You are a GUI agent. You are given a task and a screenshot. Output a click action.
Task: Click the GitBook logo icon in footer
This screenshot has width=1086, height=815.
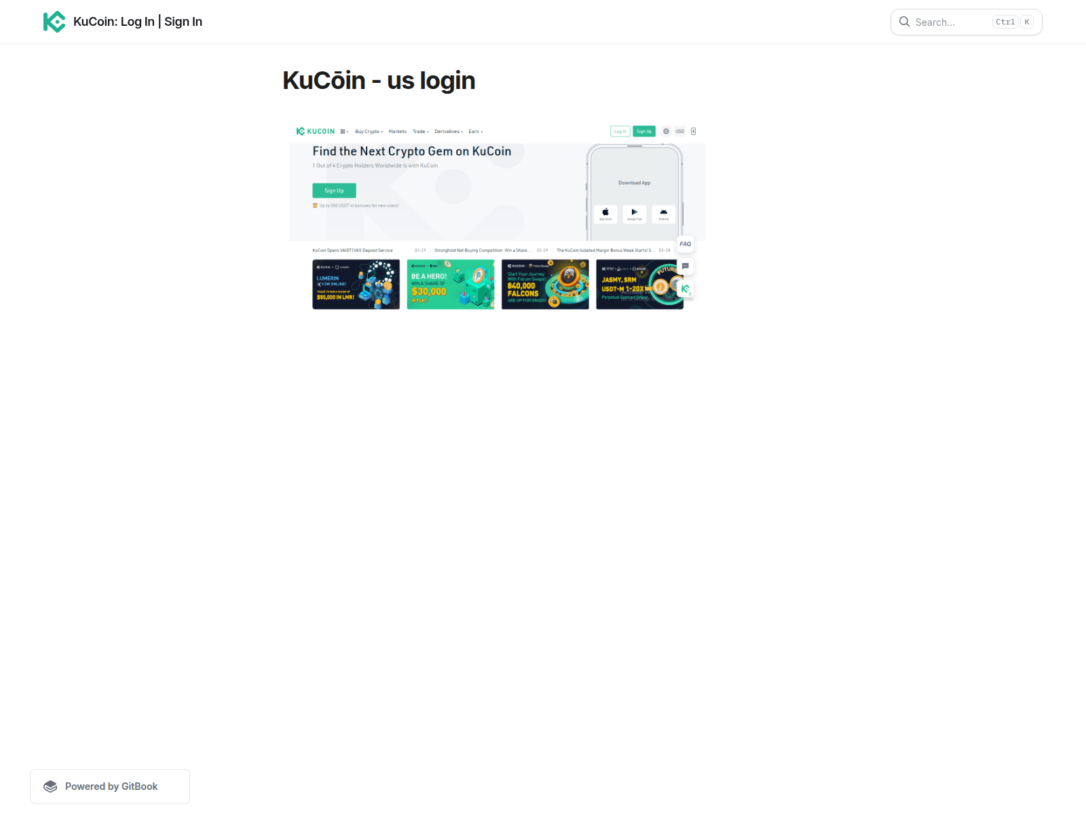click(50, 786)
